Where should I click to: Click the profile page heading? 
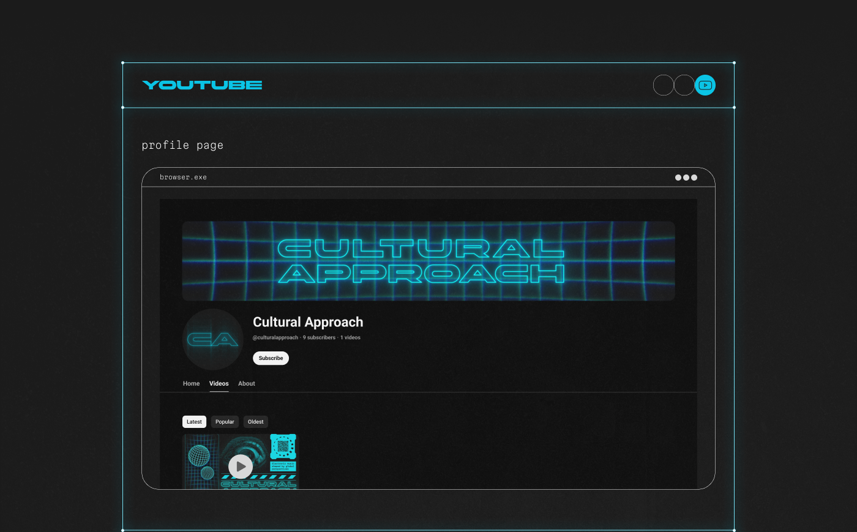click(182, 145)
